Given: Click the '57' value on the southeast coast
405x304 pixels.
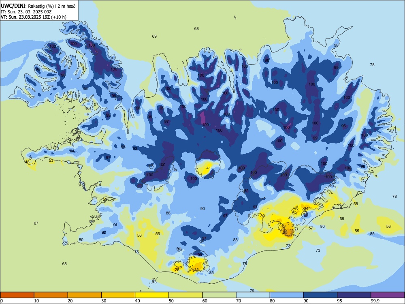Looking at the screenshot, I should pyautogui.click(x=311, y=228).
